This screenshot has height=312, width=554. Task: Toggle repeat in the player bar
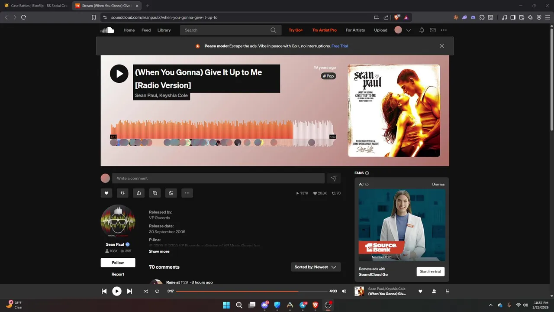coord(157,291)
